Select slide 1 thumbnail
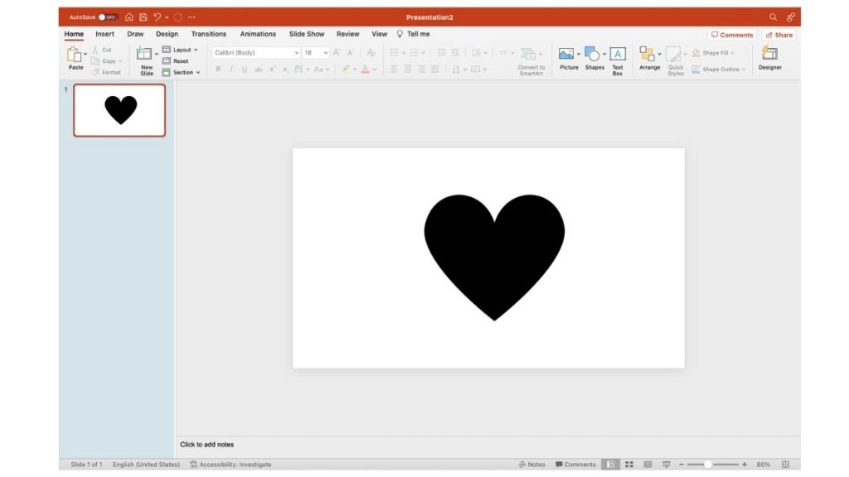The image size is (849, 477). [x=119, y=110]
